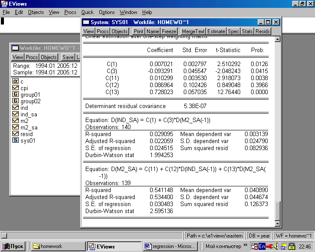315x252 pixels.
Task: Click the Spec button
Action: click(233, 31)
